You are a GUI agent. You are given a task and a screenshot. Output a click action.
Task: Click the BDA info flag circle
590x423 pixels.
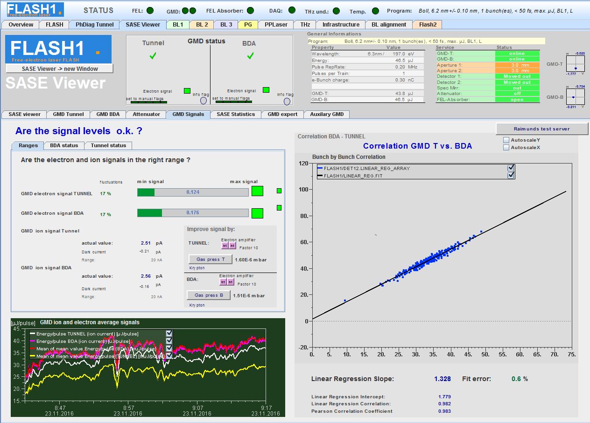[287, 101]
